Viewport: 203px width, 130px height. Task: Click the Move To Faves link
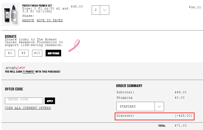pos(50,20)
